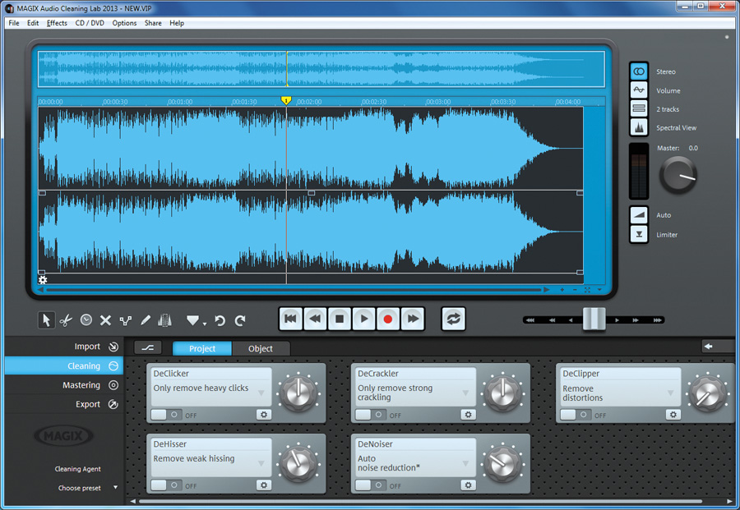Switch to the Object tab

(x=261, y=348)
